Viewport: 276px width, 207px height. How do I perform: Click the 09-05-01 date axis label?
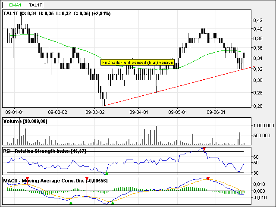coord(177,112)
